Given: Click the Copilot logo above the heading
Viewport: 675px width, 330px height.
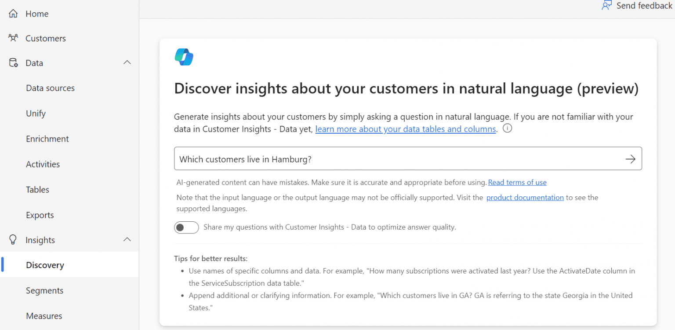Looking at the screenshot, I should 184,57.
